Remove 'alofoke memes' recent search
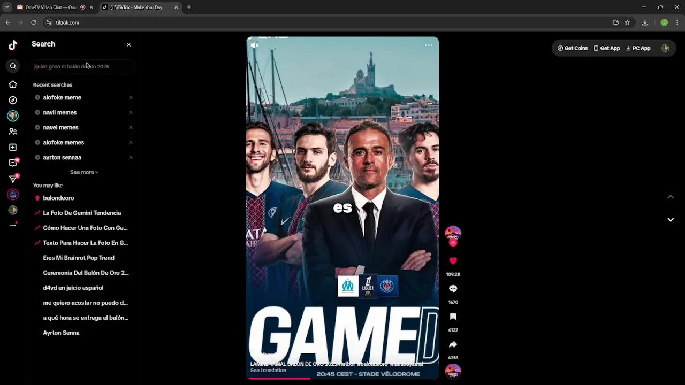685x385 pixels. (x=131, y=142)
